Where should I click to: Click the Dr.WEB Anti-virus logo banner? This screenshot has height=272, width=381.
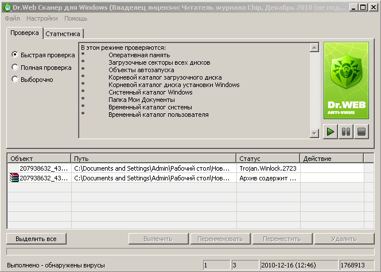[346, 81]
